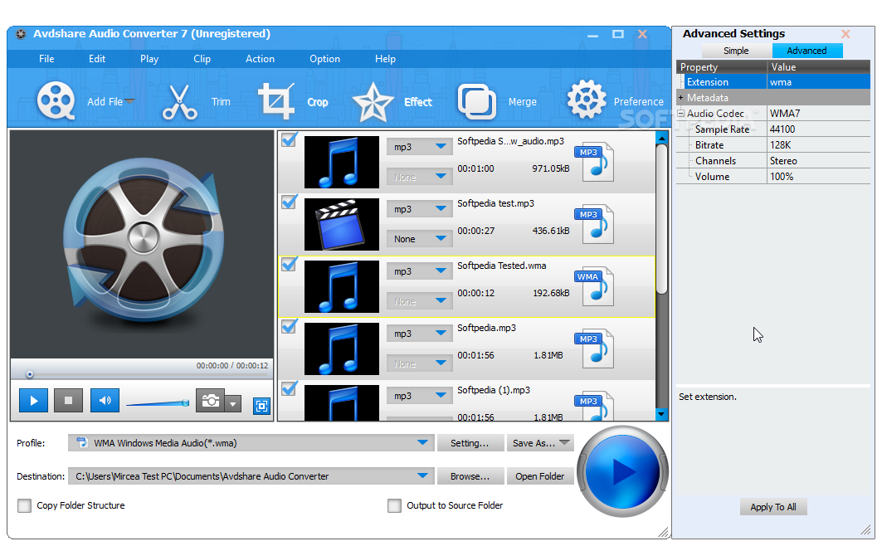The width and height of the screenshot is (882, 546).
Task: Uncheck the Softpedia test.mp3 file checkbox
Action: (x=289, y=202)
